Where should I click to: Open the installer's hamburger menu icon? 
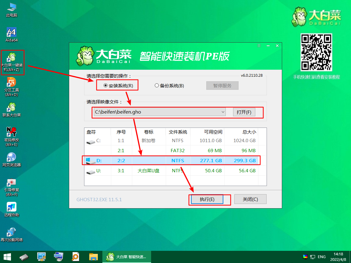[x=259, y=46]
